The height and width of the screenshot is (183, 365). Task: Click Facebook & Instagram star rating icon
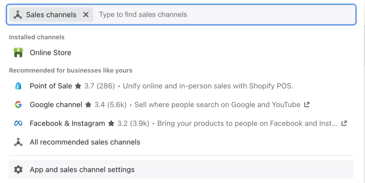point(111,123)
